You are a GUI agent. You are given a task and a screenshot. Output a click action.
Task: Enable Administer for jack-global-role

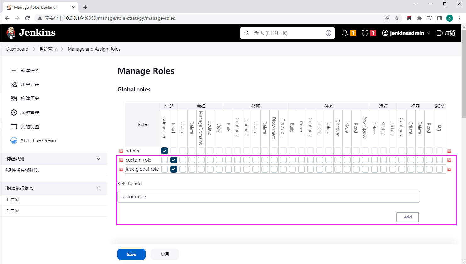pos(165,169)
